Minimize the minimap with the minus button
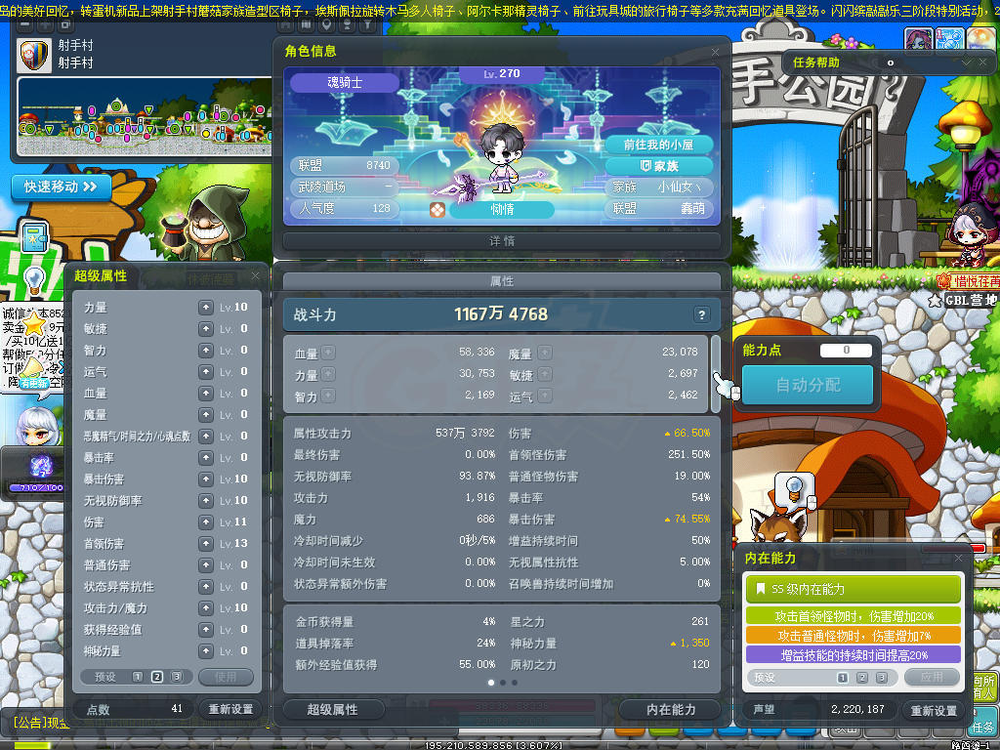 tap(24, 24)
